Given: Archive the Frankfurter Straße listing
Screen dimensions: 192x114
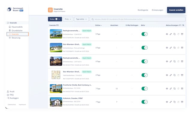Looking at the screenshot, I should (182, 88).
